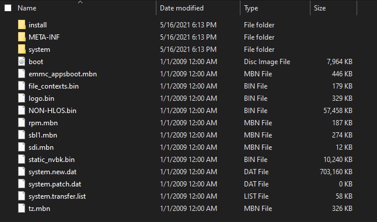
Task: Click the NON-HLOS.bin file icon
Action: 22,110
